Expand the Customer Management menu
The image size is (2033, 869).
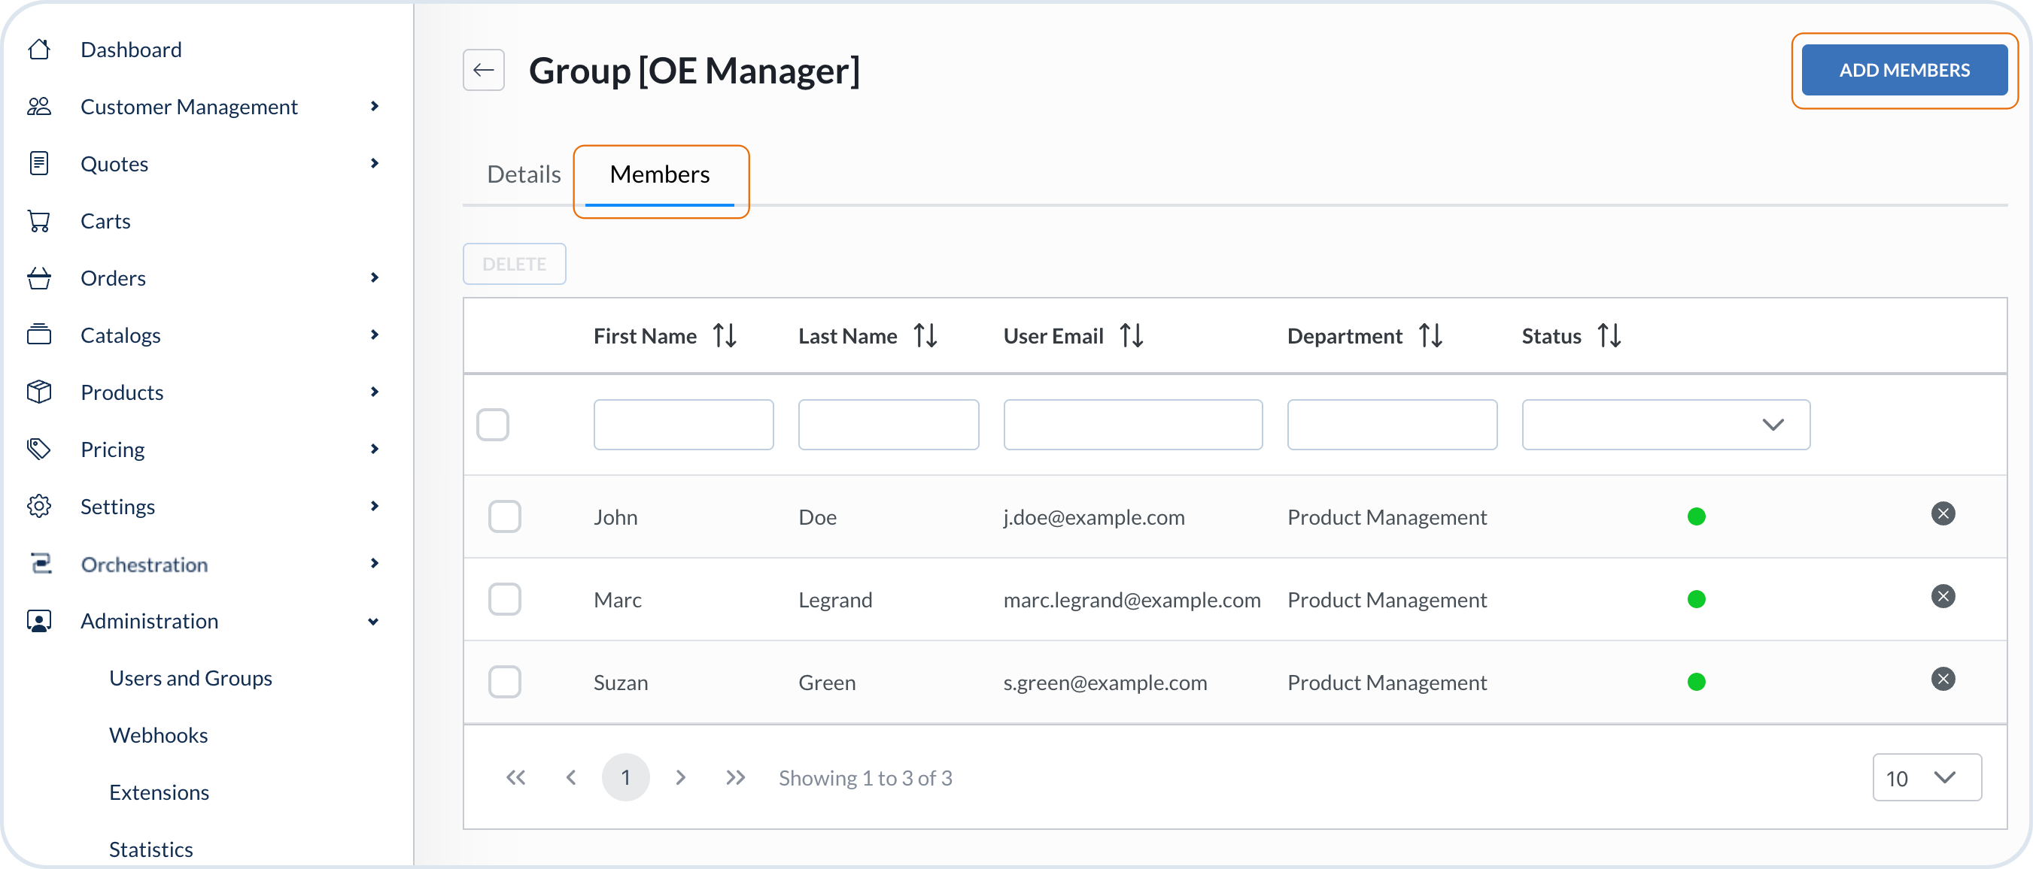tap(189, 107)
